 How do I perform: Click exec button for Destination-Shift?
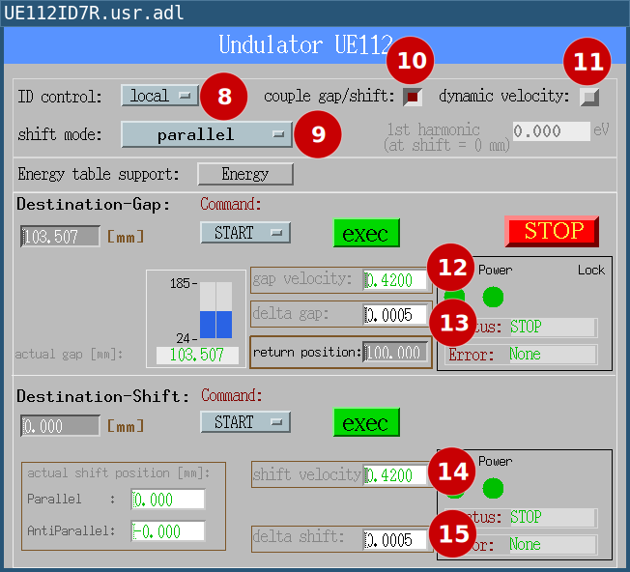coord(366,422)
